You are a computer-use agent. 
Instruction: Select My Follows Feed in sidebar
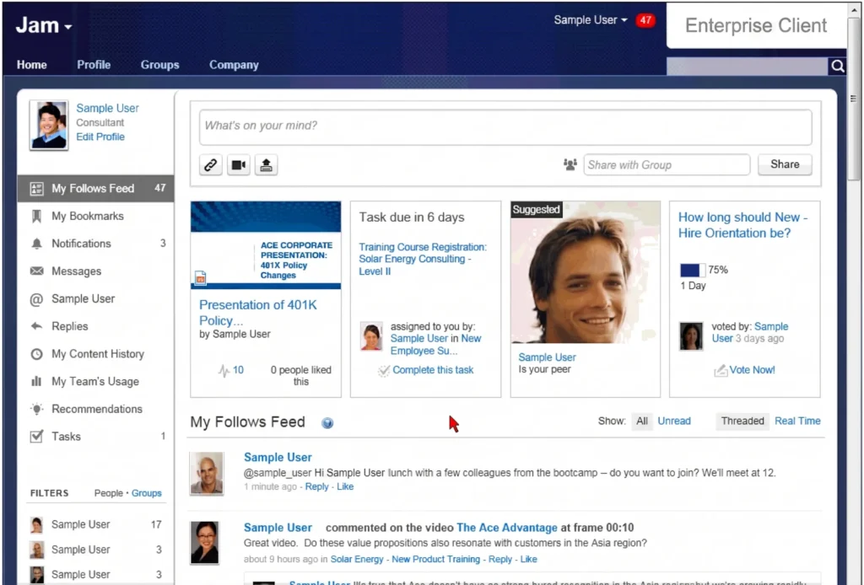pyautogui.click(x=96, y=189)
